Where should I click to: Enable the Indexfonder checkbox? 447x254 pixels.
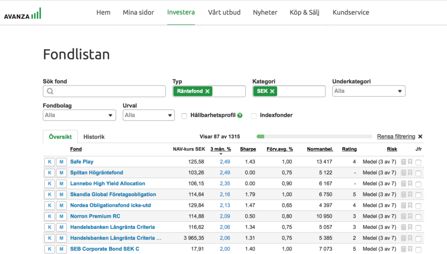point(254,116)
